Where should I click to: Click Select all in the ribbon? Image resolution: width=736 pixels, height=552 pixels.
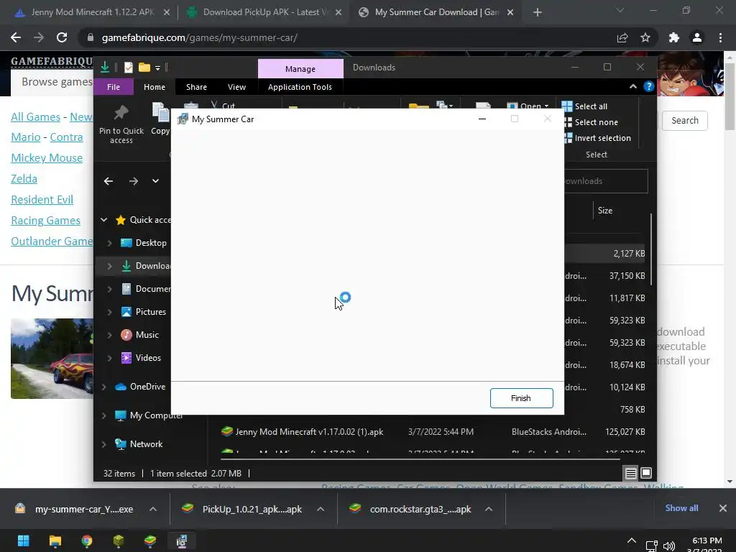tap(584, 106)
